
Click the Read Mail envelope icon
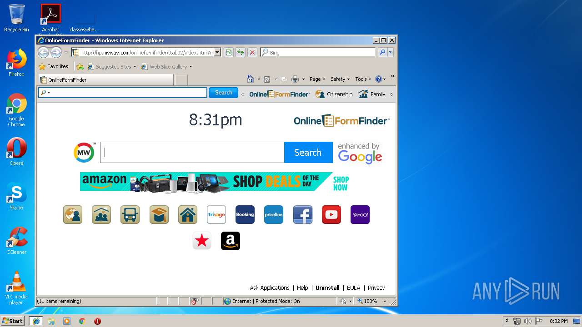[x=284, y=79]
